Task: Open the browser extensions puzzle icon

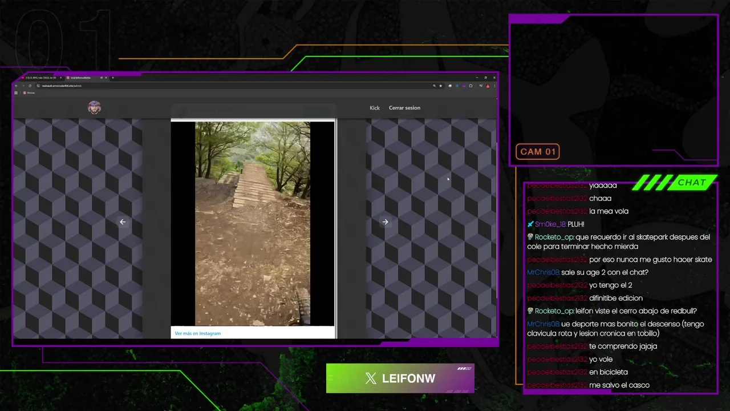Action: (x=471, y=86)
